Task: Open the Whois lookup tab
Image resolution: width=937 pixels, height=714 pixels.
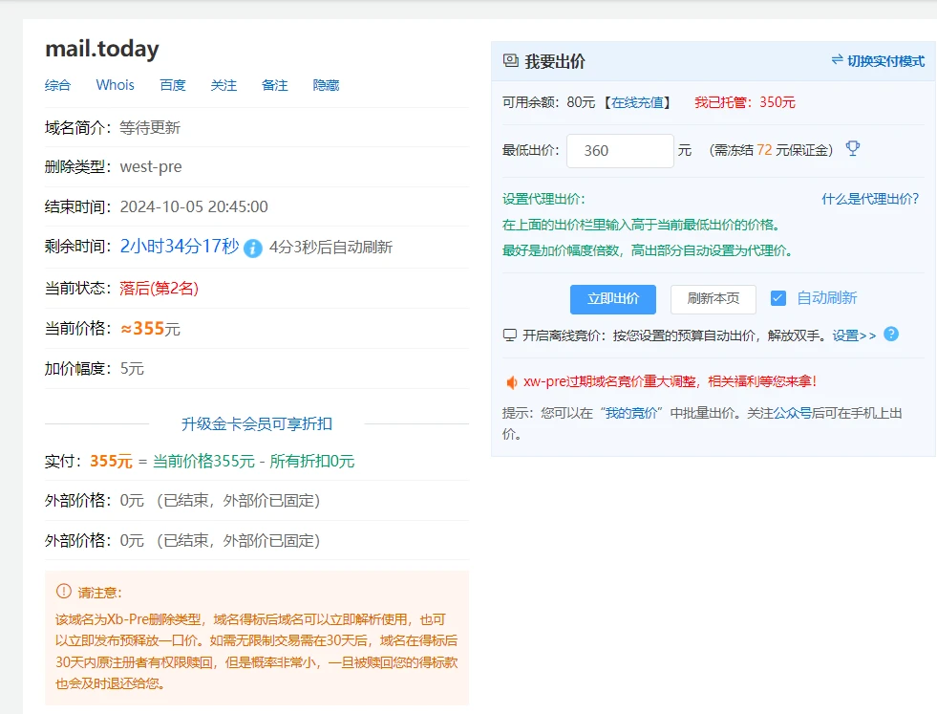Action: [116, 85]
